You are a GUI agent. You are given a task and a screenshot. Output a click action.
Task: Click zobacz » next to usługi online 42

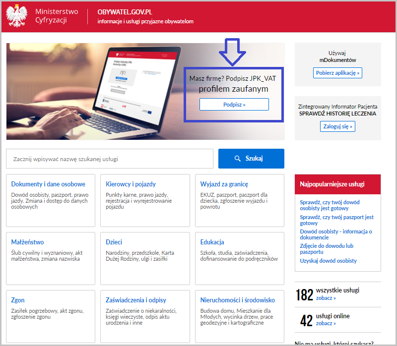pos(325,323)
